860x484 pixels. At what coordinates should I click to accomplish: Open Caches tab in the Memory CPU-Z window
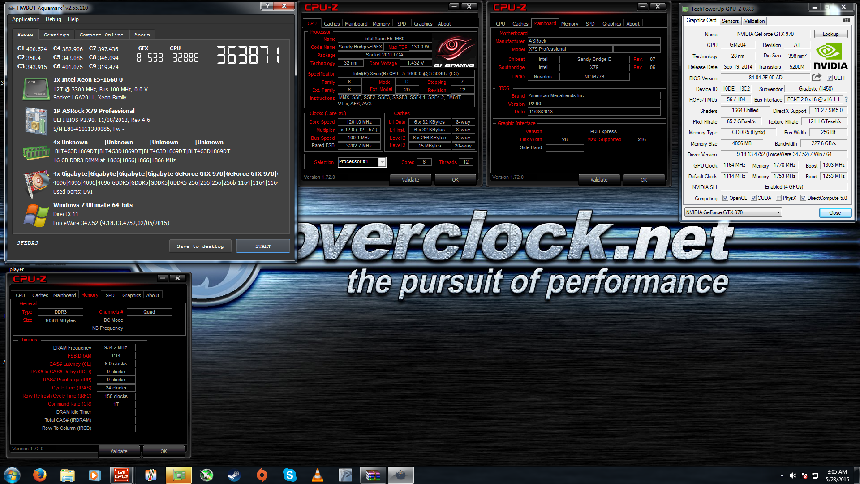coord(40,295)
